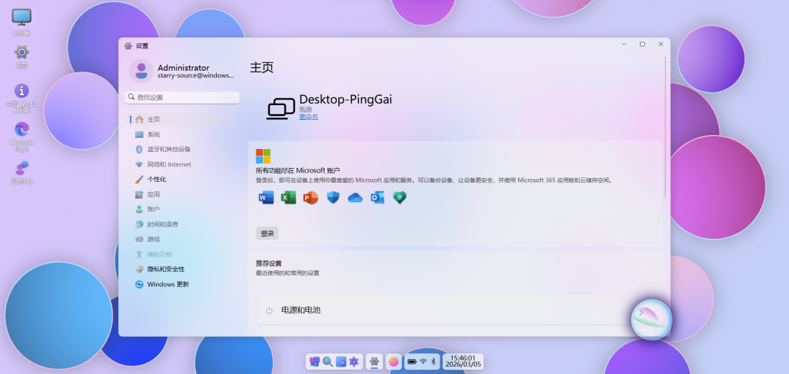Open the 此电脑 desktop icon

click(x=21, y=22)
